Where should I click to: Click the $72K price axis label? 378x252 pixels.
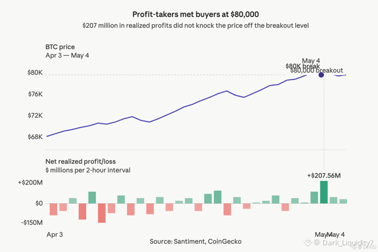tap(35, 115)
